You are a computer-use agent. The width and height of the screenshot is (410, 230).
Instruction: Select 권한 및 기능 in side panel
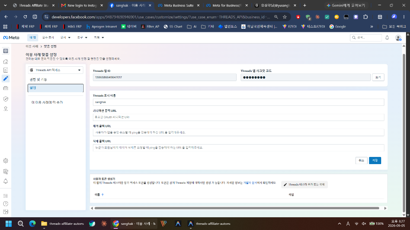click(38, 79)
